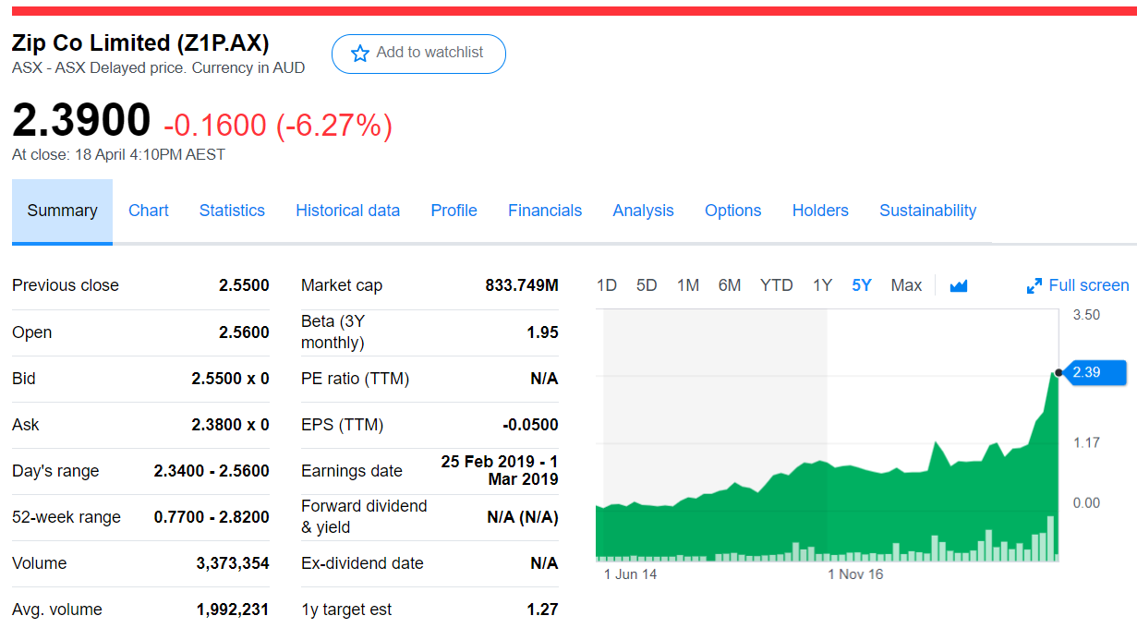The height and width of the screenshot is (640, 1137).
Task: Select the 1Y chart range
Action: (822, 285)
